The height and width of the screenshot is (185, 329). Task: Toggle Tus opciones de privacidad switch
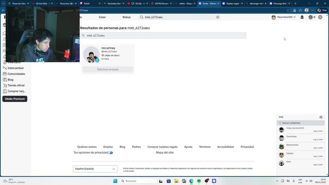(110, 153)
